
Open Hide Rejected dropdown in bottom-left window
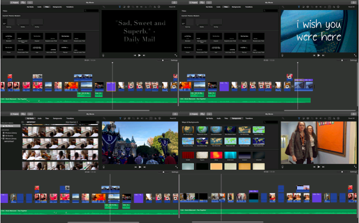pos(72,122)
